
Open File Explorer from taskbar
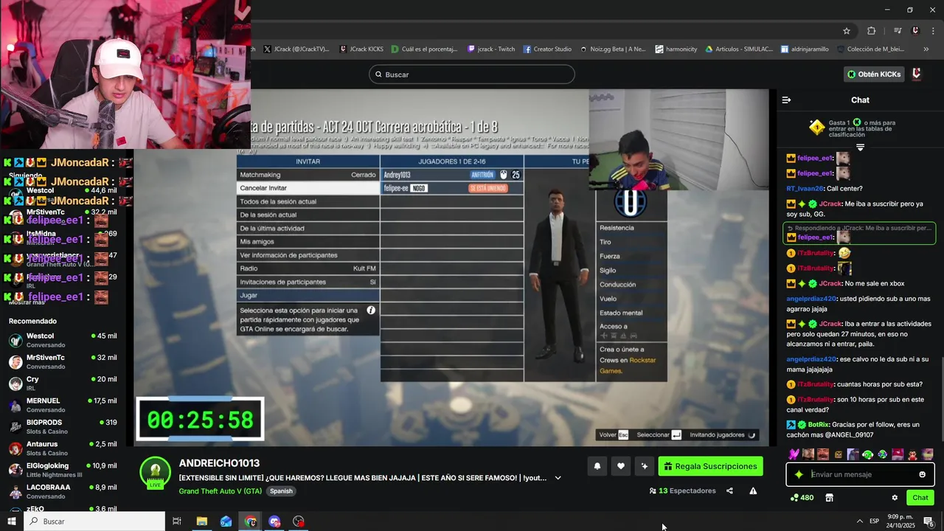pos(201,521)
